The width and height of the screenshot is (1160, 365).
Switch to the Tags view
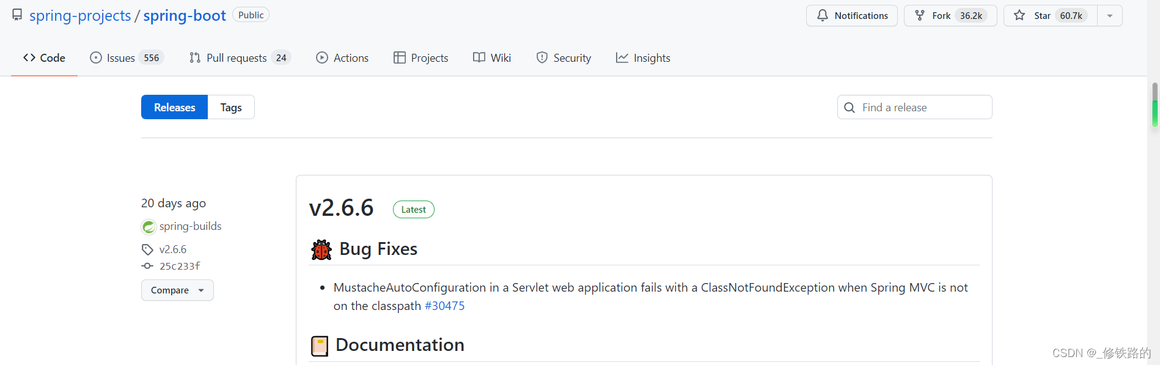coord(231,108)
